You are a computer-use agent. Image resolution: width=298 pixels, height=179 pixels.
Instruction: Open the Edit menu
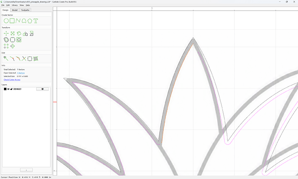8,5
